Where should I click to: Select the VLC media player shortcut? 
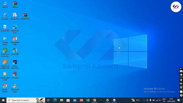(x=15, y=88)
